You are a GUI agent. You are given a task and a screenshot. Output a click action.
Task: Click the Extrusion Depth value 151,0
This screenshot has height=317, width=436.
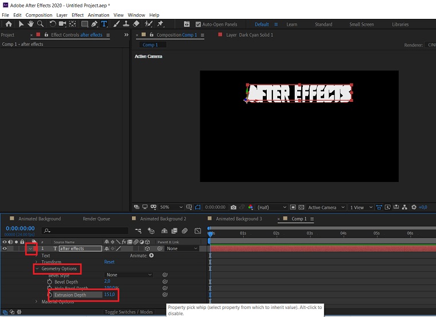(110, 295)
